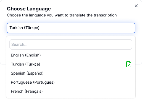
Task: Close the Choose Language dialog
Action: 136,6
